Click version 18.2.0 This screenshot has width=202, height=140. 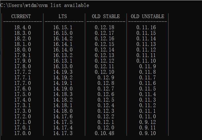(x=23, y=38)
